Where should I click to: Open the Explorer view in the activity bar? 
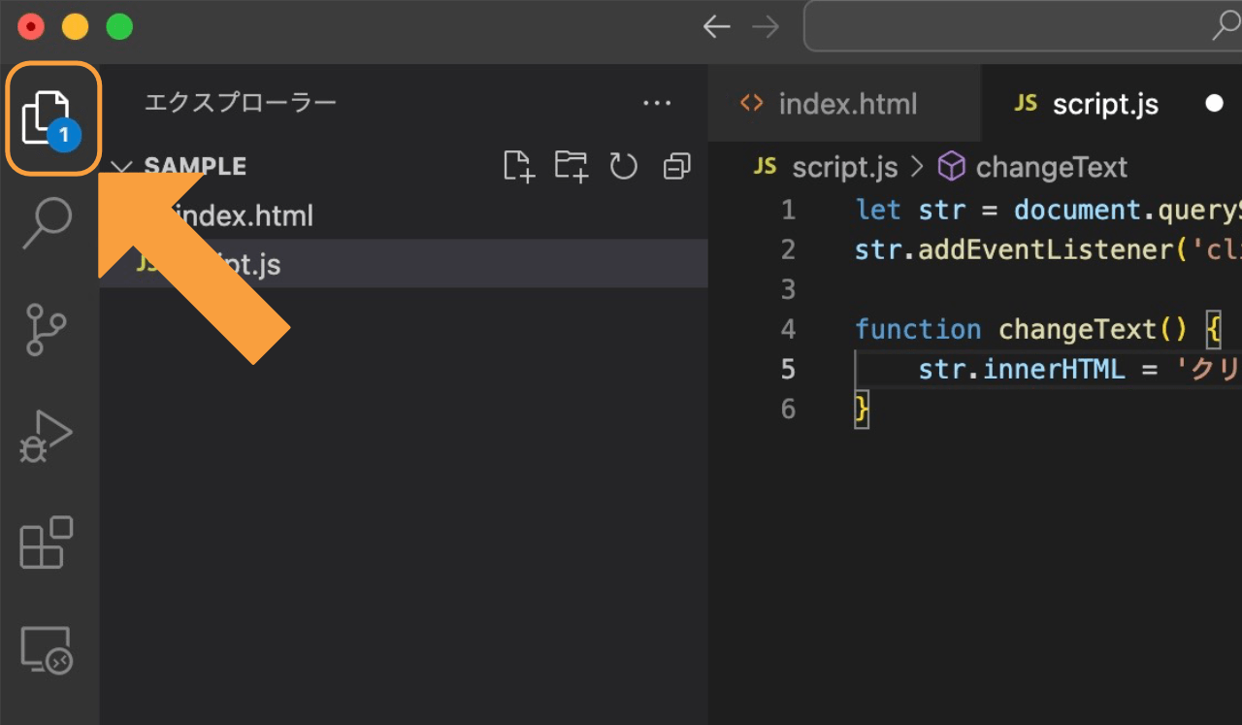(52, 116)
